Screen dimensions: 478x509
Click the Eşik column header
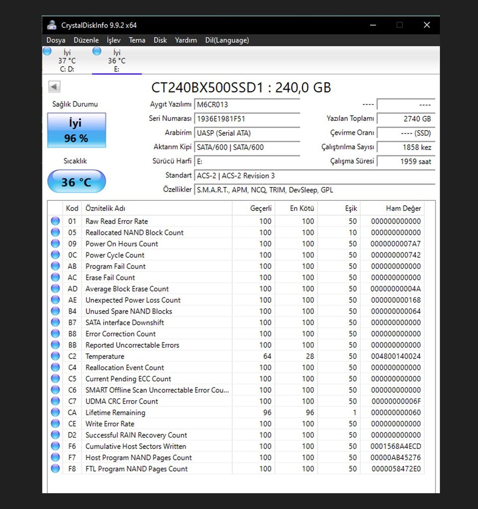coord(339,208)
